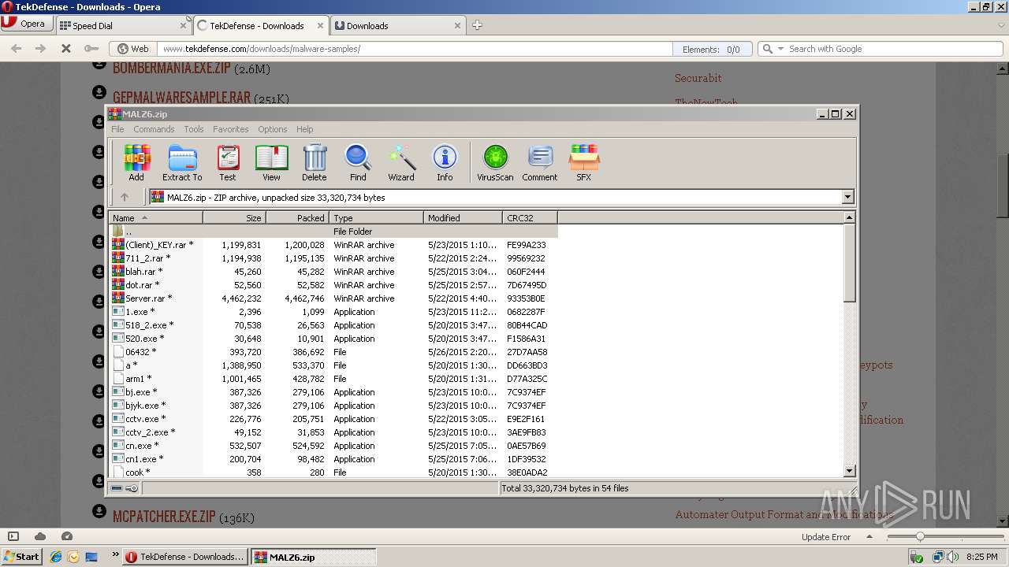Viewport: 1009px width, 567px height.
Task: Click the Opera panel toggle icon in status bar
Action: coord(13,536)
